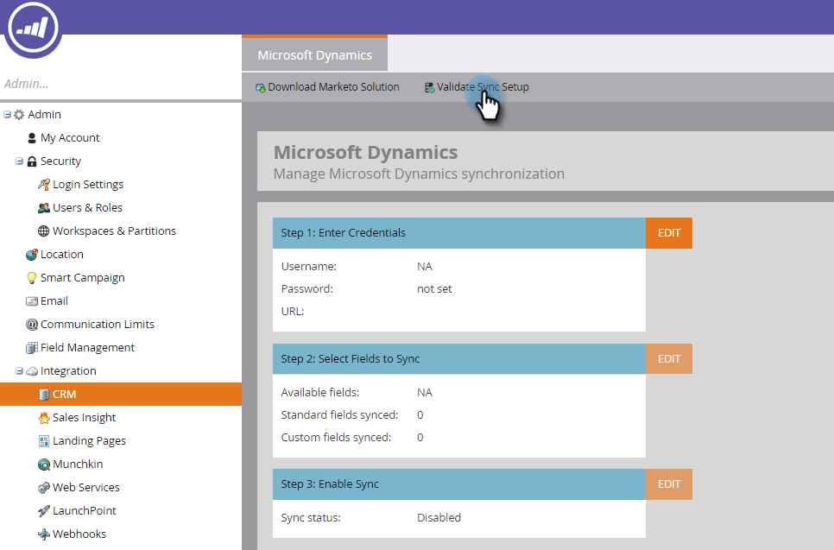834x550 pixels.
Task: Click the 'Standard fields synced:' label
Action: (x=339, y=415)
